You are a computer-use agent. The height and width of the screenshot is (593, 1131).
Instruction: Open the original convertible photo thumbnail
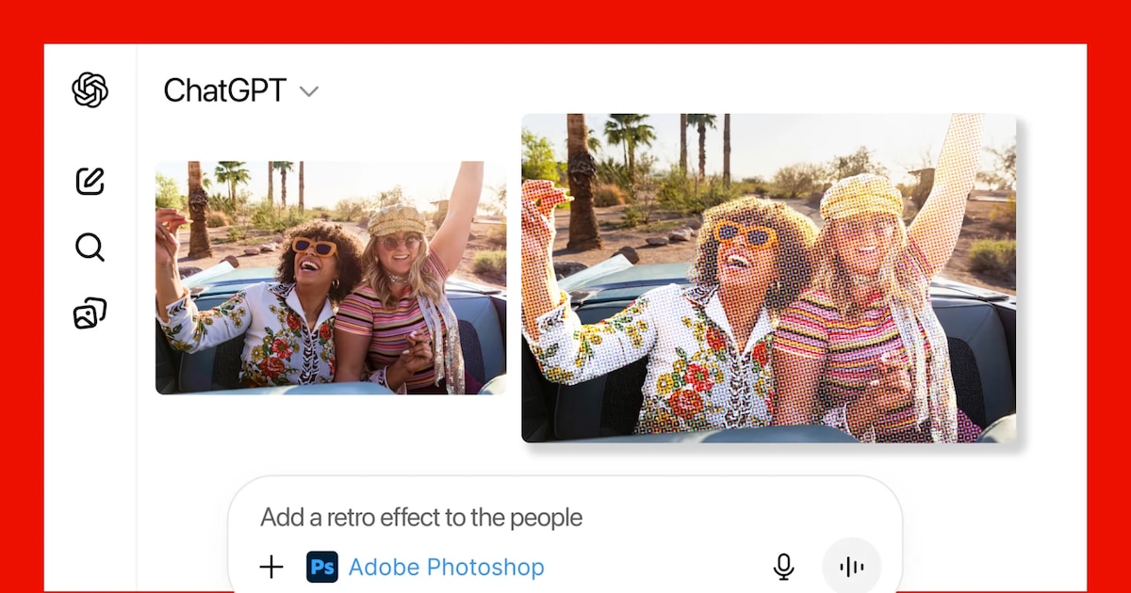tap(330, 278)
